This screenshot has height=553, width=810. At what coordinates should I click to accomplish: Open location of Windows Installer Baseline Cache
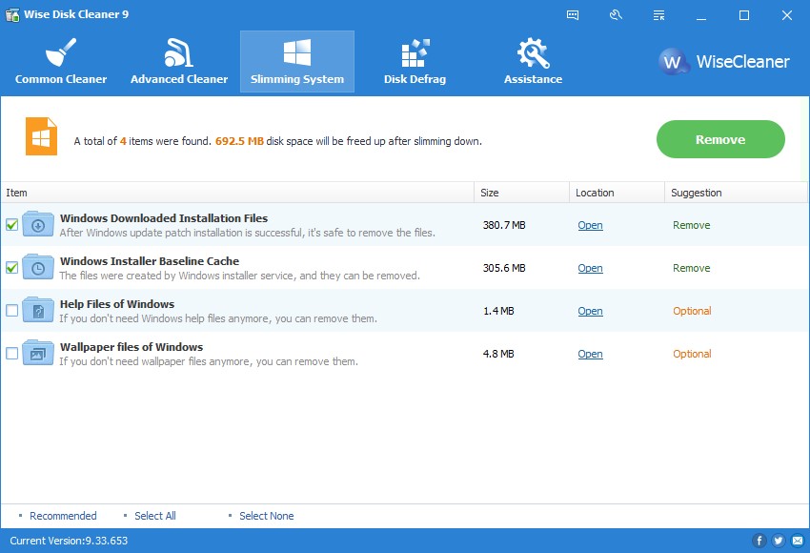[590, 268]
